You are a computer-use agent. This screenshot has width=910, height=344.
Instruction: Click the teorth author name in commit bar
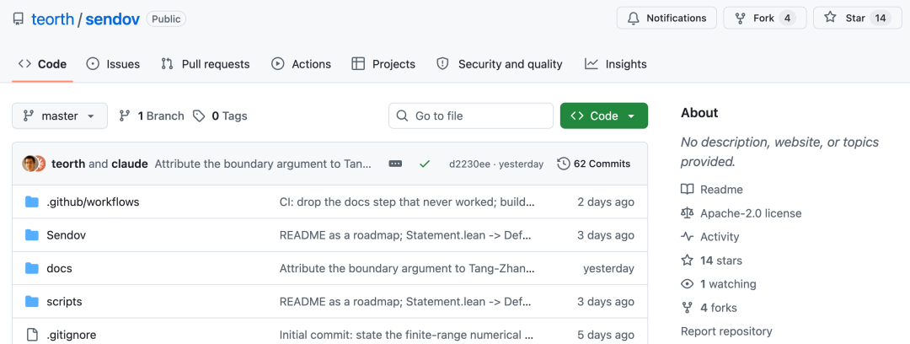[68, 164]
